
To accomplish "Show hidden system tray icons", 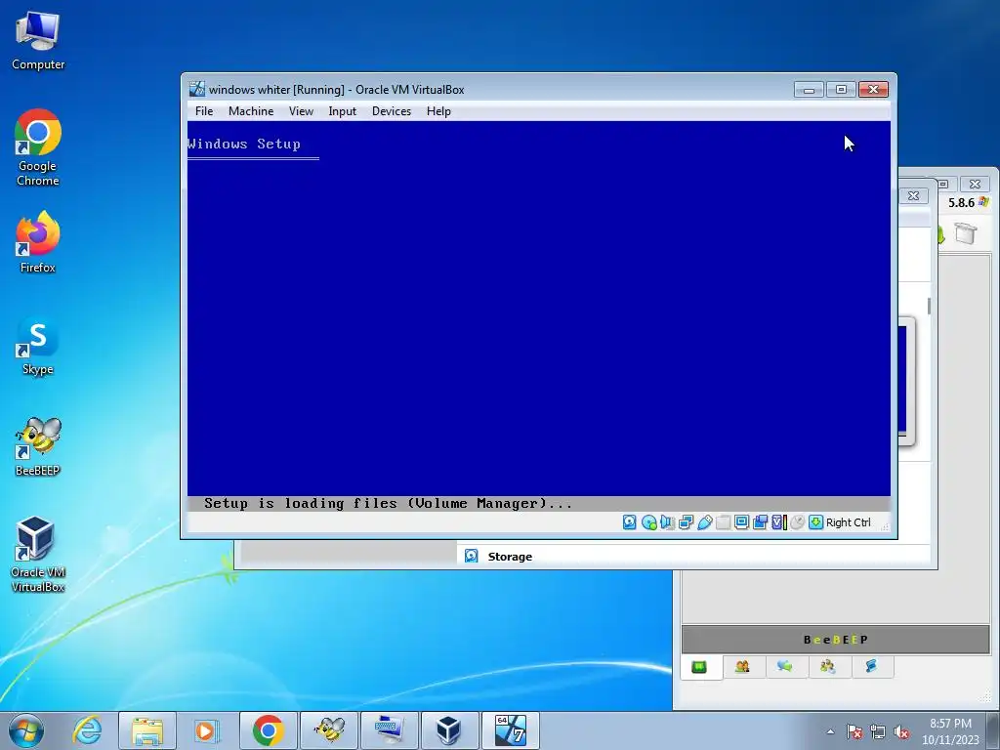I will click(x=830, y=731).
